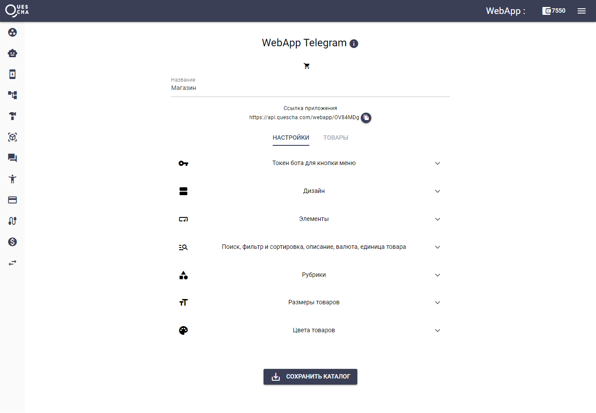This screenshot has width=596, height=413.
Task: Select the robot bot icon in the sidebar
Action: (12, 53)
